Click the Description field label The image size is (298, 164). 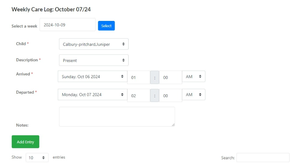click(x=27, y=60)
